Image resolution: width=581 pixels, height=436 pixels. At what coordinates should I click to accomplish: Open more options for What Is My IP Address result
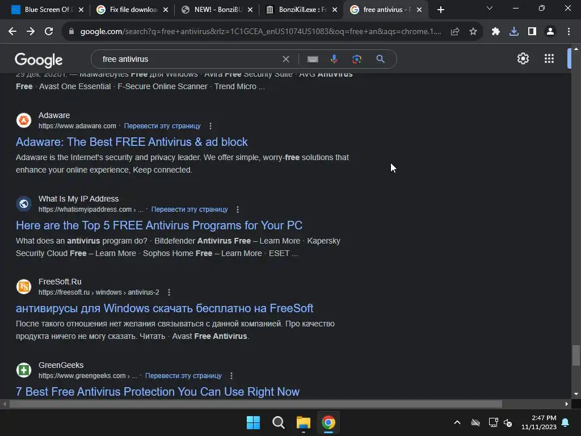238,209
